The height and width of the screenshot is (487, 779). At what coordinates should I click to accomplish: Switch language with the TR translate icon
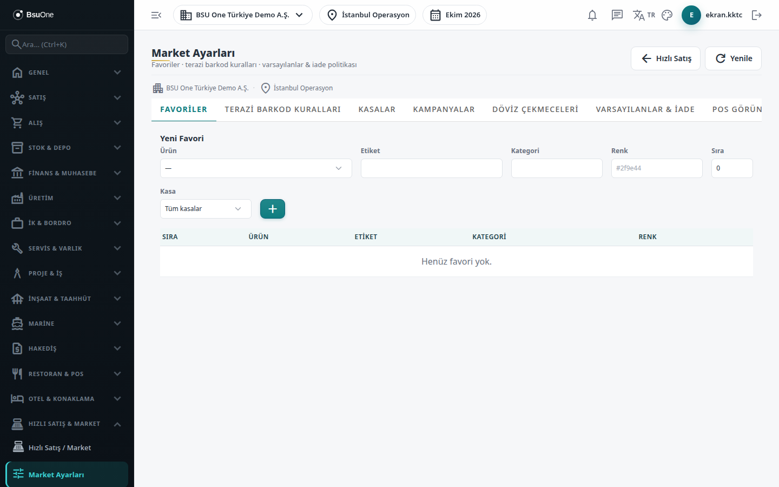coord(644,15)
